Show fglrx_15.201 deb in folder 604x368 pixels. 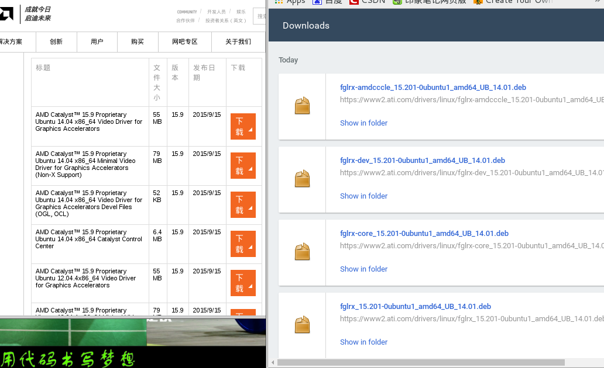pos(363,342)
